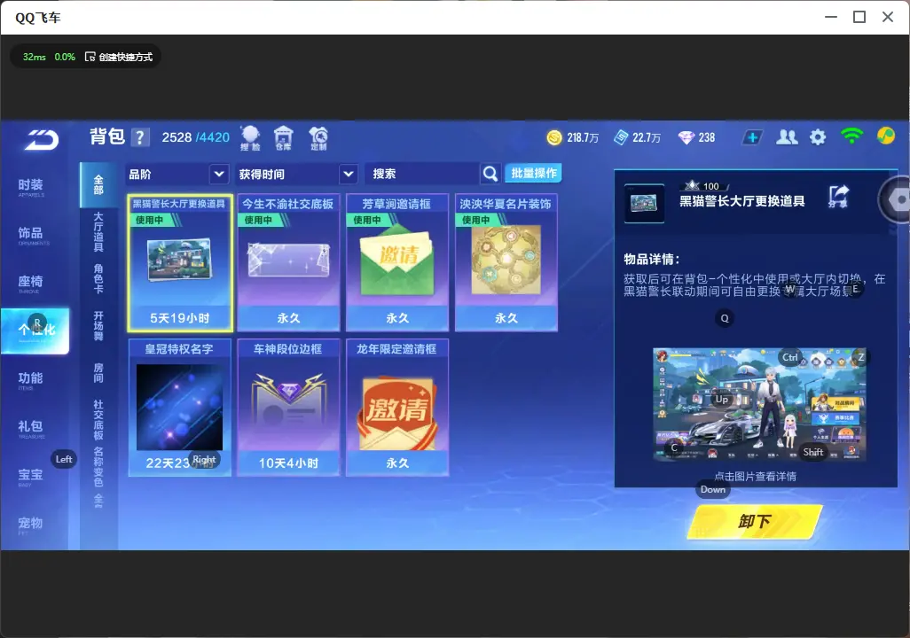
Task: Click the hexagon floating button
Action: (x=898, y=200)
